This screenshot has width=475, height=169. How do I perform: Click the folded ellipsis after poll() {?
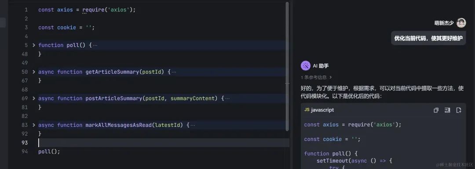click(95, 45)
